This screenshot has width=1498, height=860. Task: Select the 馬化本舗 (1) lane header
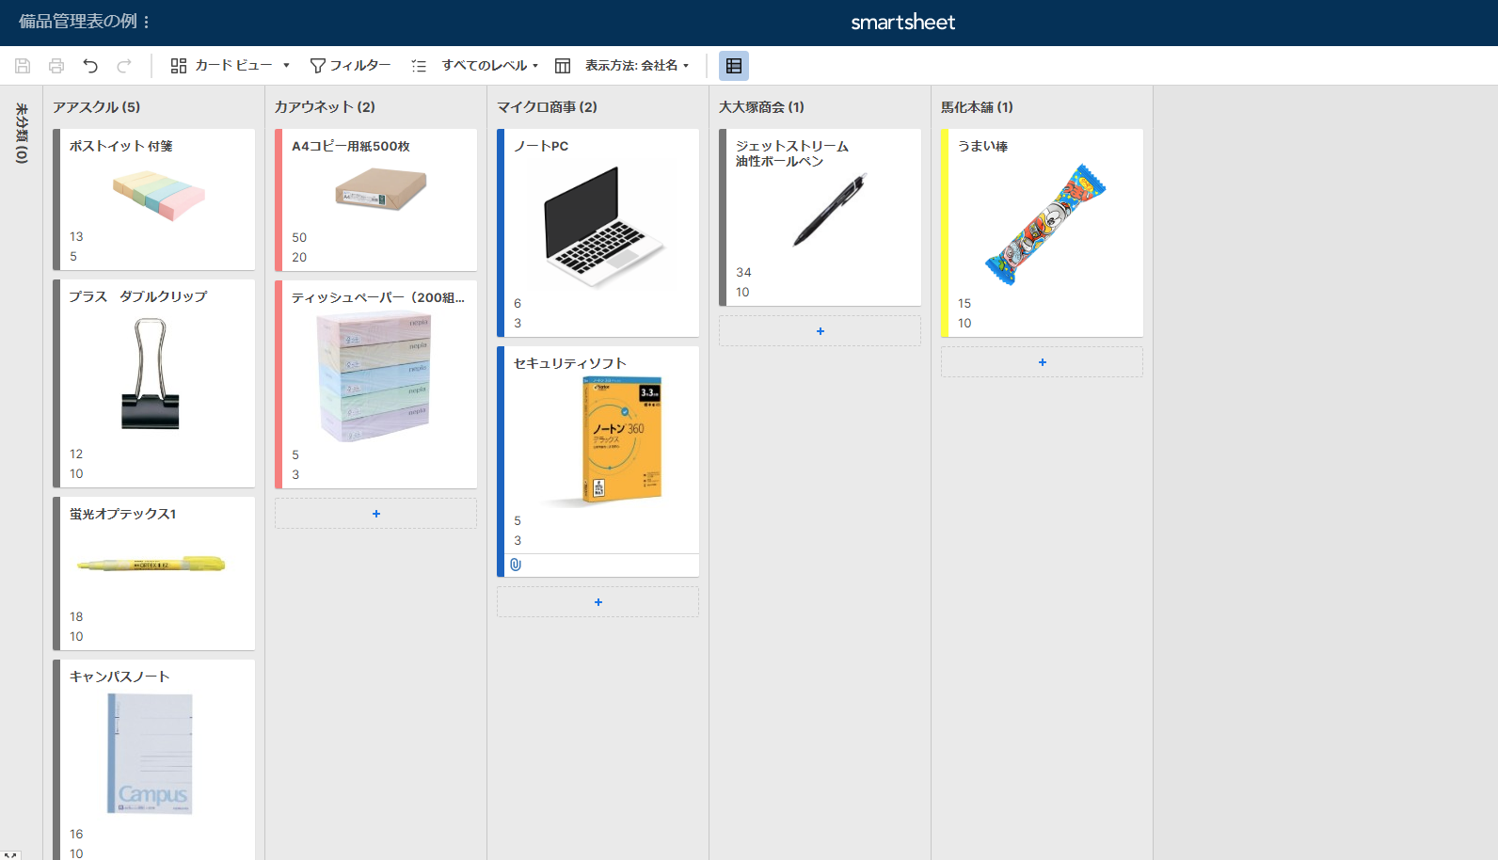[x=977, y=107]
